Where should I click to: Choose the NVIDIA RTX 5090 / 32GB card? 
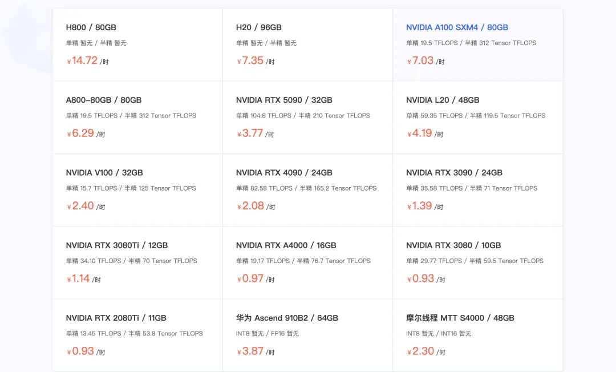[x=307, y=118]
